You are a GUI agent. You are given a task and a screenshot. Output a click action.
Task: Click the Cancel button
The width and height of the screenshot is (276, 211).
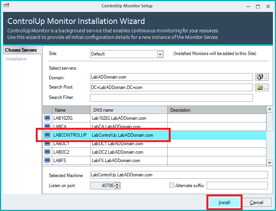pos(256,203)
